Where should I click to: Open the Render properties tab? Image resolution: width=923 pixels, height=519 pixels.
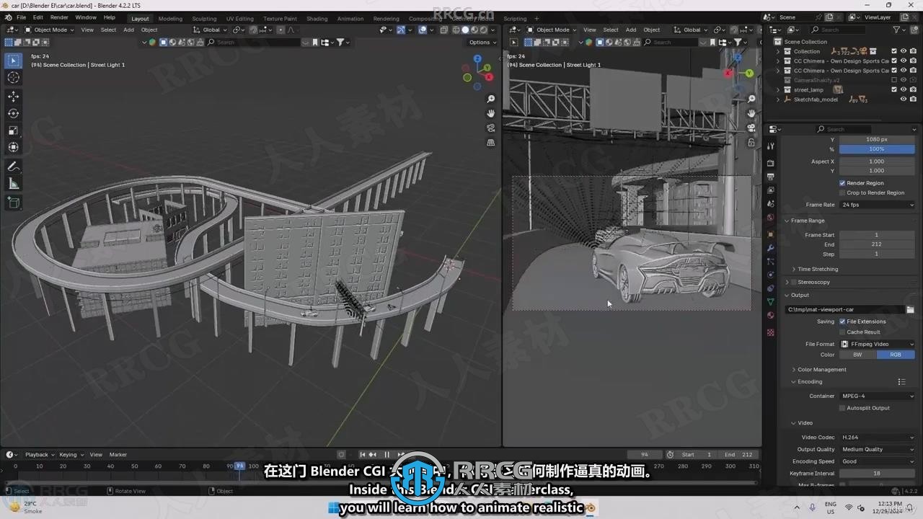771,164
